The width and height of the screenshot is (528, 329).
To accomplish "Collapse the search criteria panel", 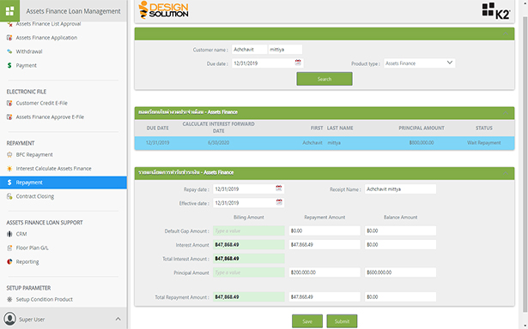I will pyautogui.click(x=506, y=33).
